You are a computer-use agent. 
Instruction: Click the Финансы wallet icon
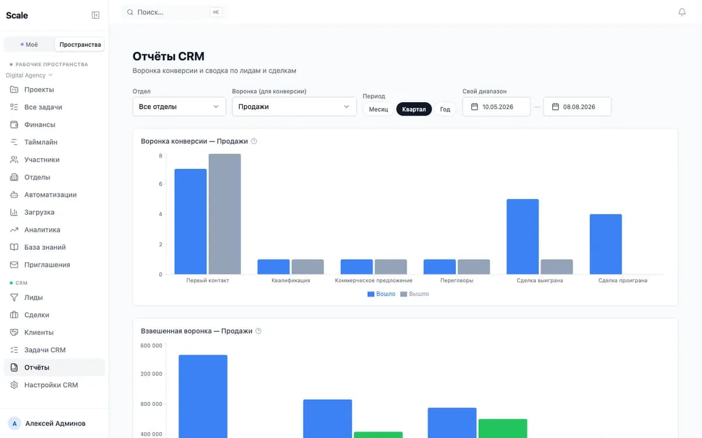(x=14, y=124)
